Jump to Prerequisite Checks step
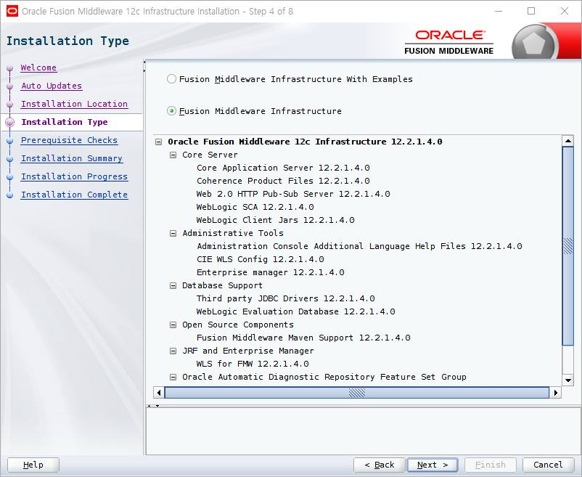582x477 pixels. pos(69,140)
